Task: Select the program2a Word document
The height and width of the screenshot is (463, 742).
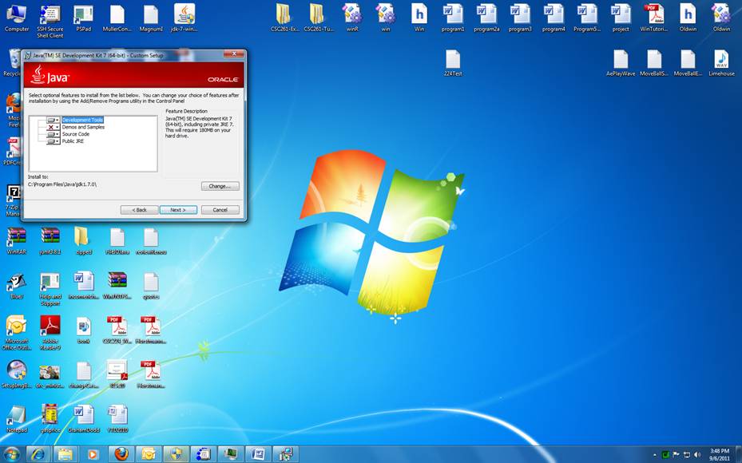Action: click(486, 18)
